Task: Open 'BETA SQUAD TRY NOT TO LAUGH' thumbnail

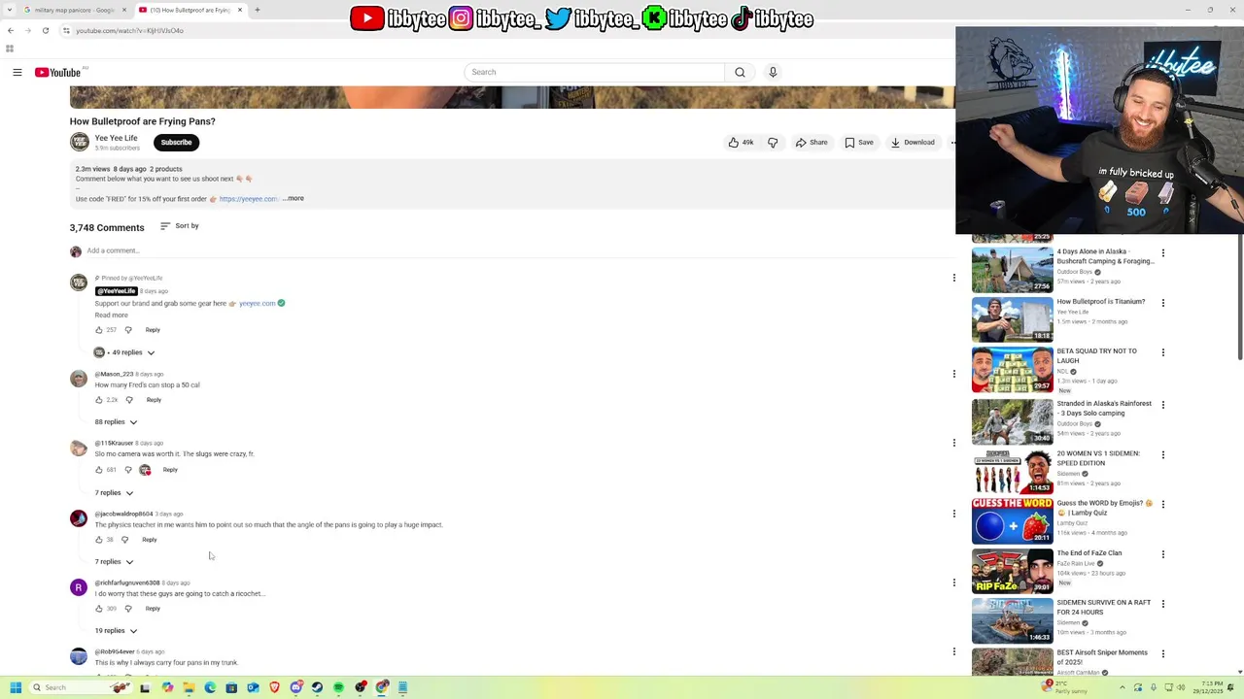Action: pyautogui.click(x=1012, y=369)
